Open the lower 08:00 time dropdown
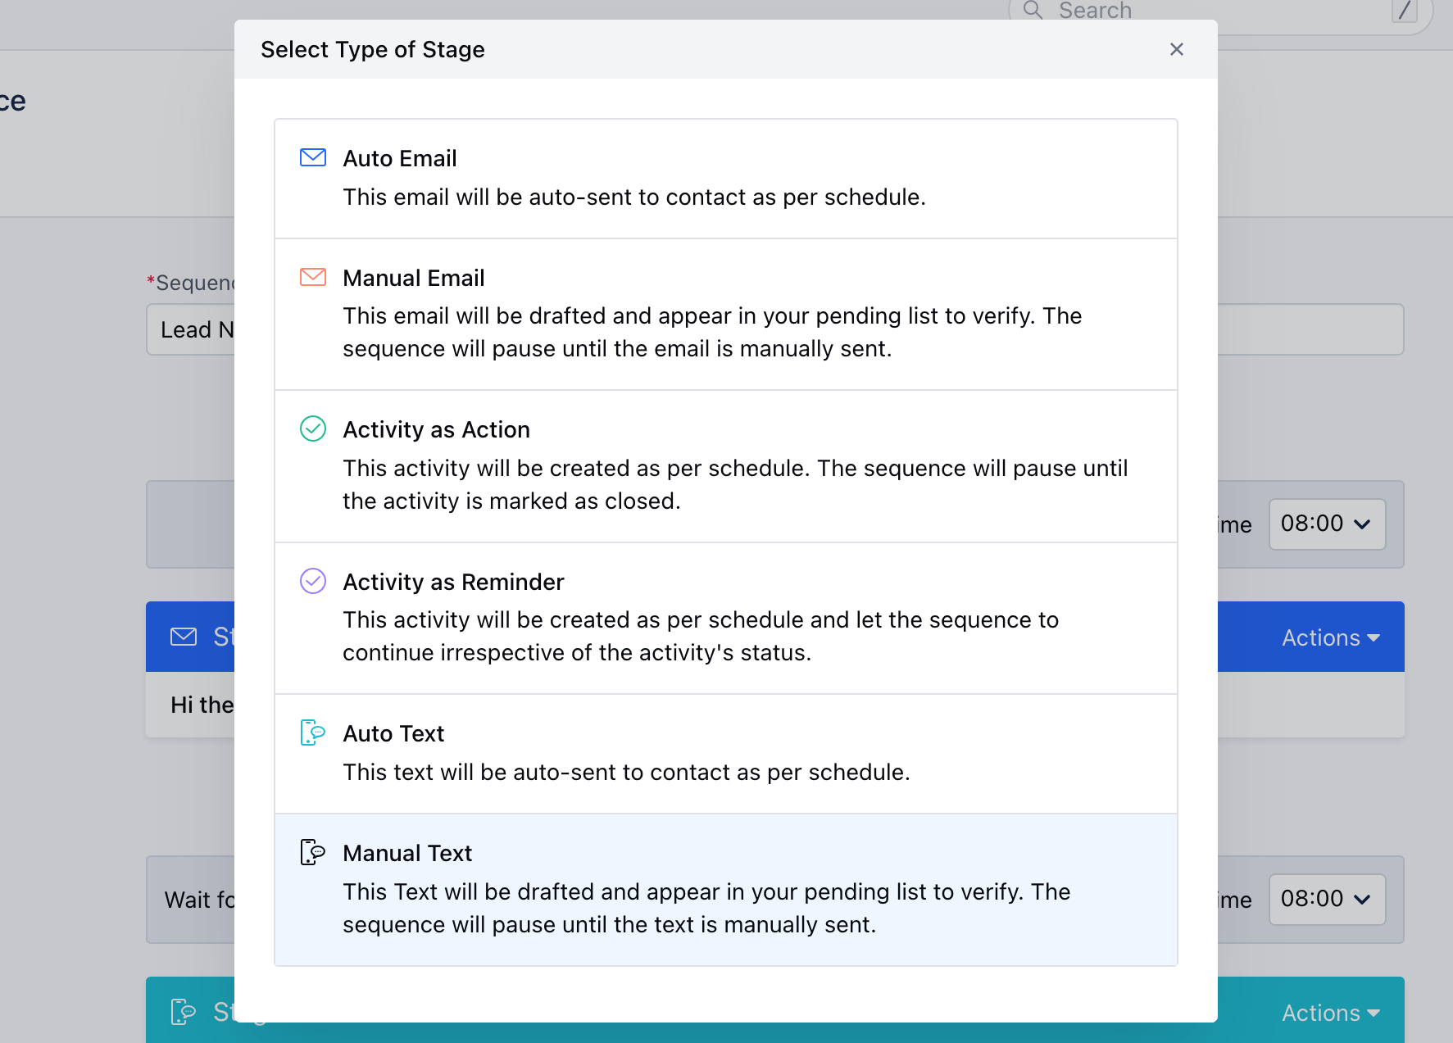1453x1043 pixels. (x=1327, y=900)
